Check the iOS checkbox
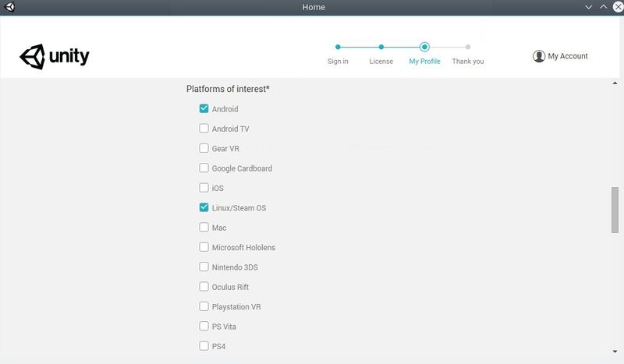Screen dimensions: 624x364 tap(204, 187)
